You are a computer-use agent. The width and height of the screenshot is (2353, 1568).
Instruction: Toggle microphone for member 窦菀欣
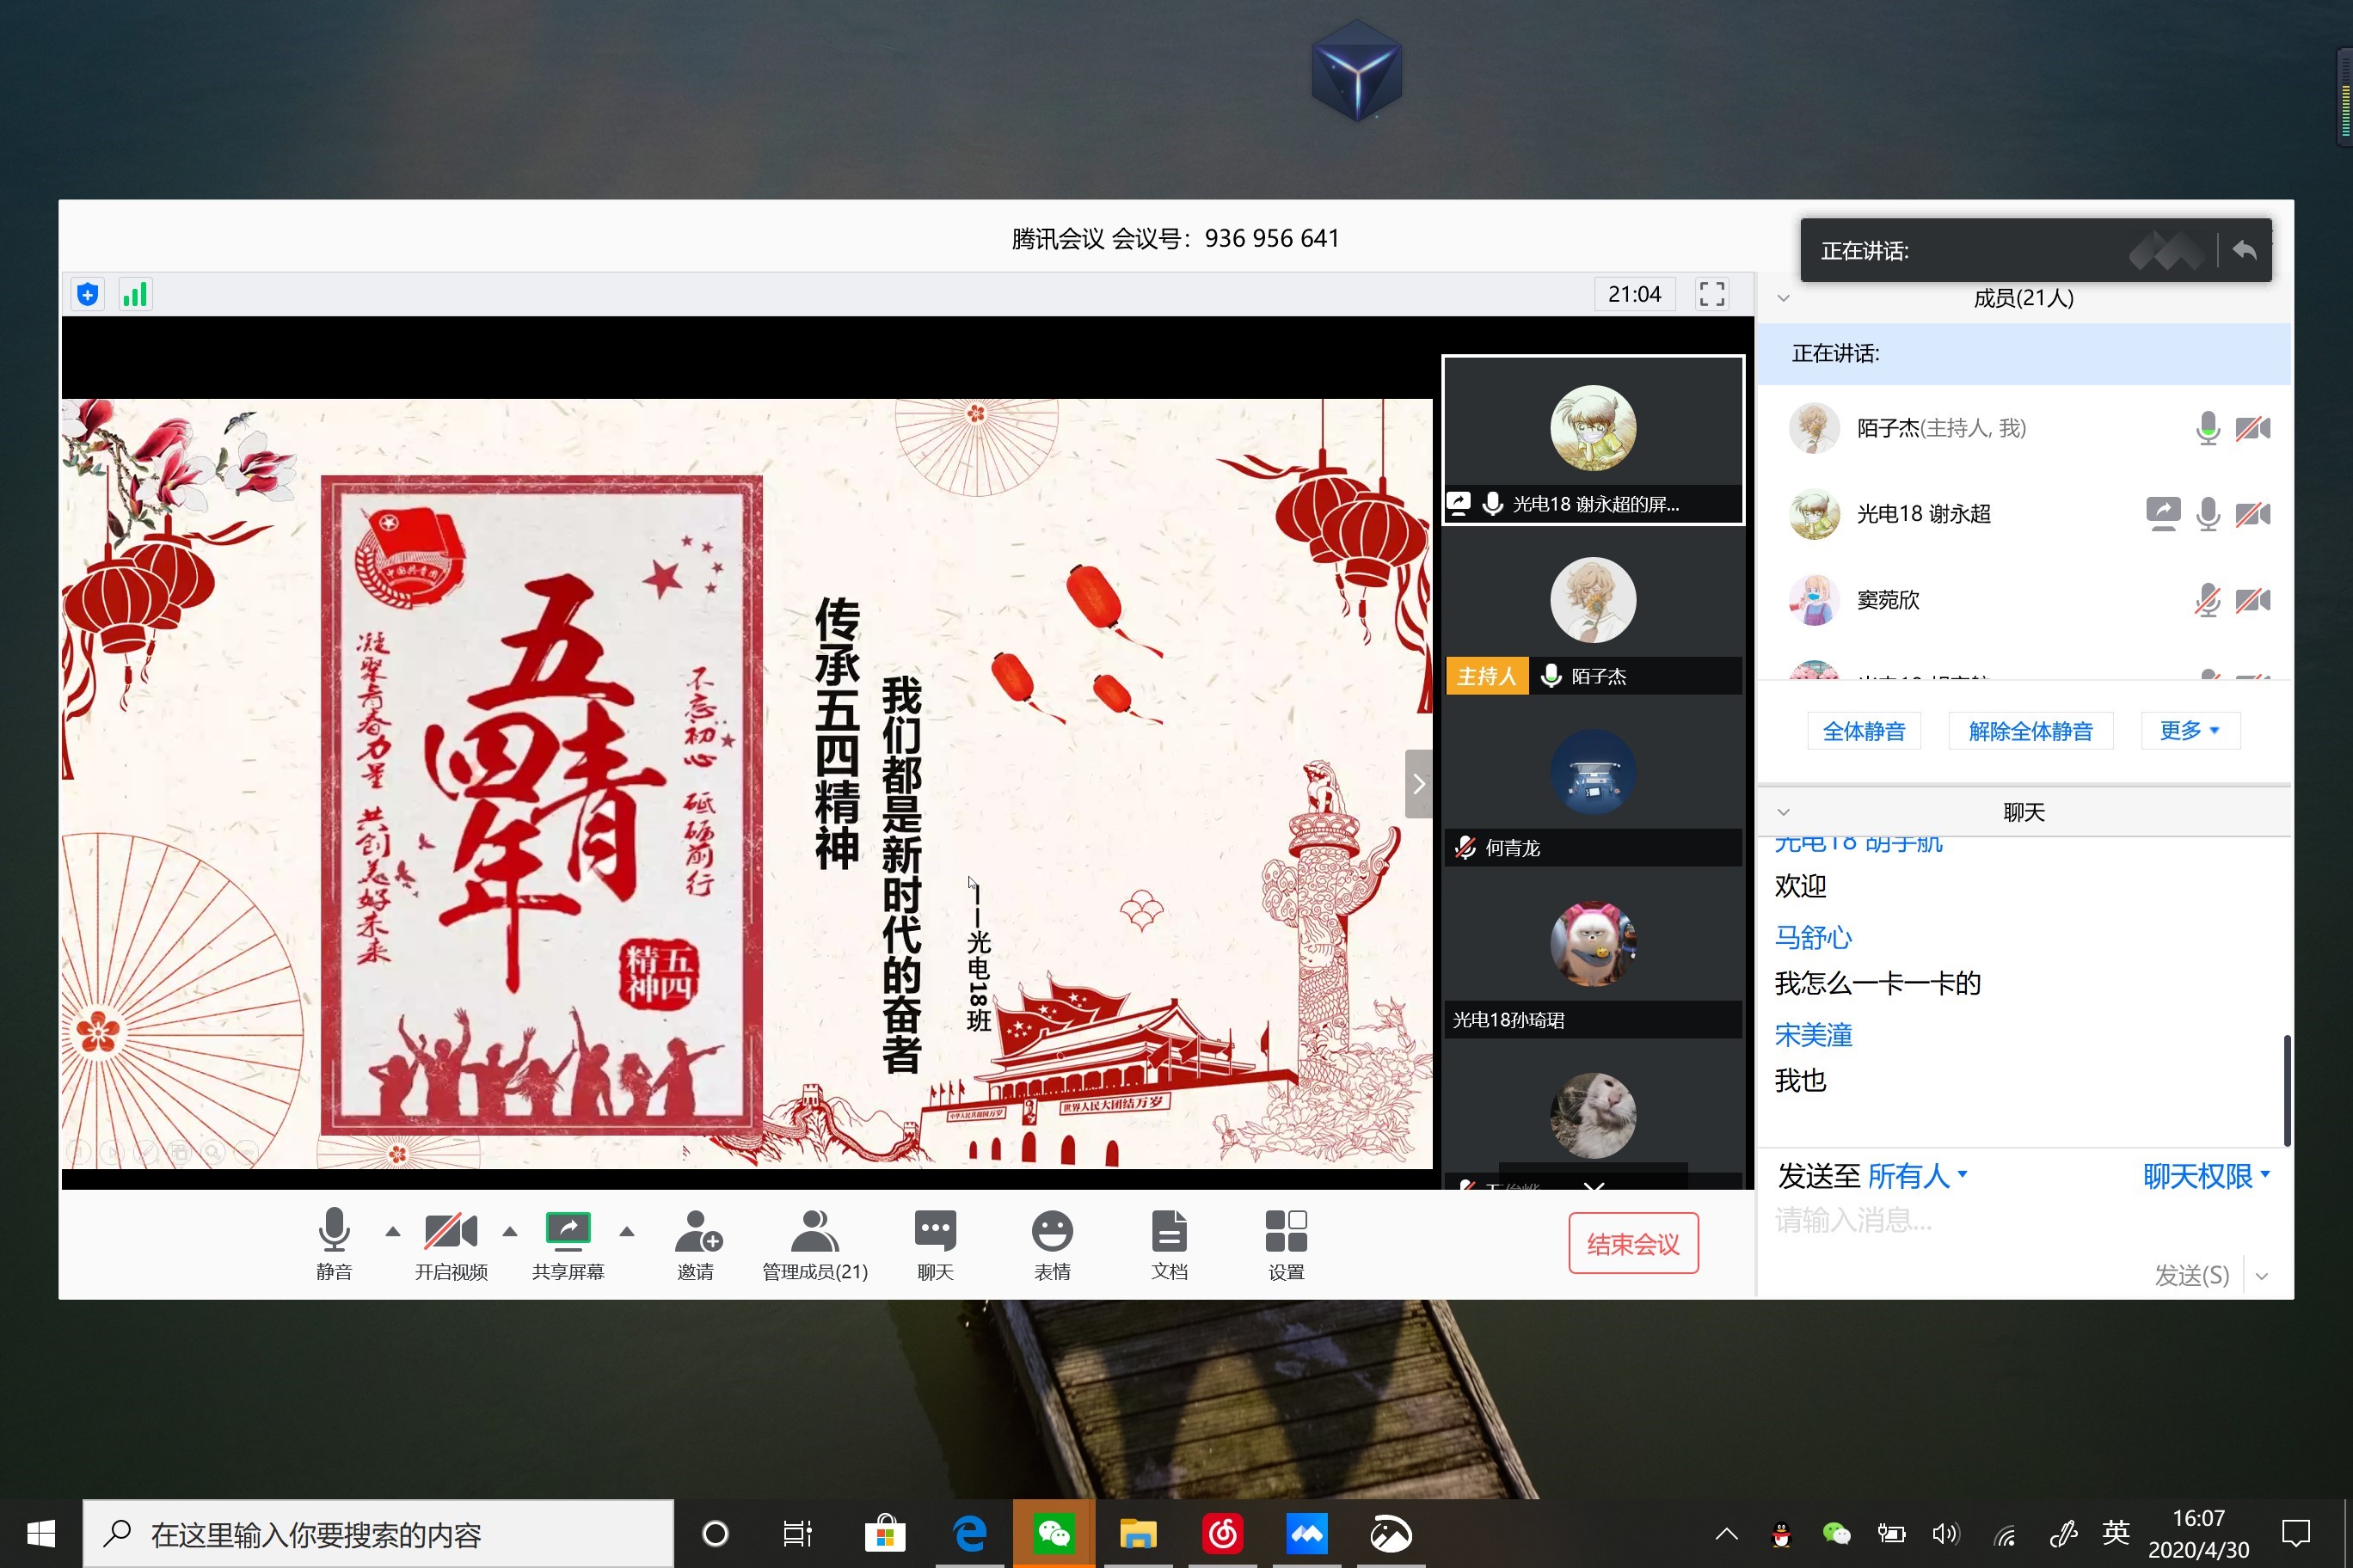pos(2207,600)
